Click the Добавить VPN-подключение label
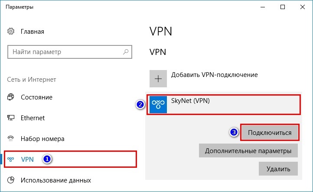The image size is (313, 192). coord(215,75)
